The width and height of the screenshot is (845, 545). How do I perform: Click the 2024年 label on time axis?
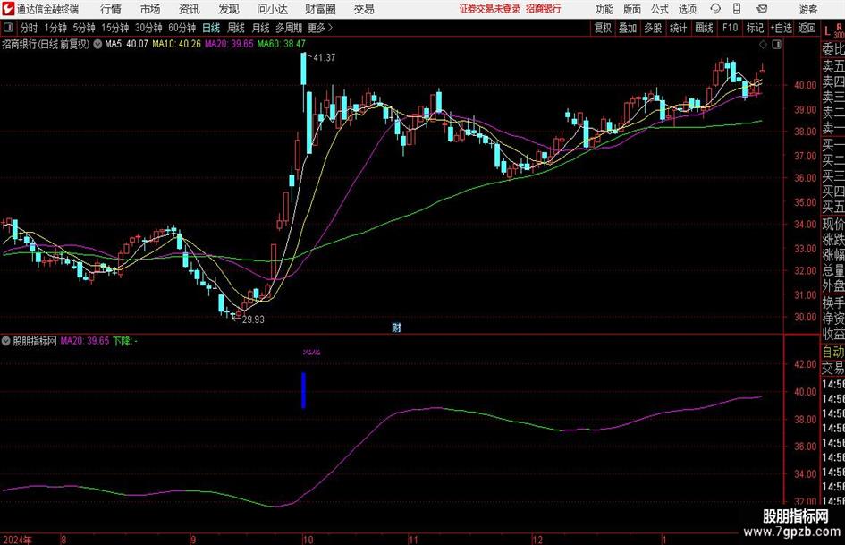[x=17, y=540]
